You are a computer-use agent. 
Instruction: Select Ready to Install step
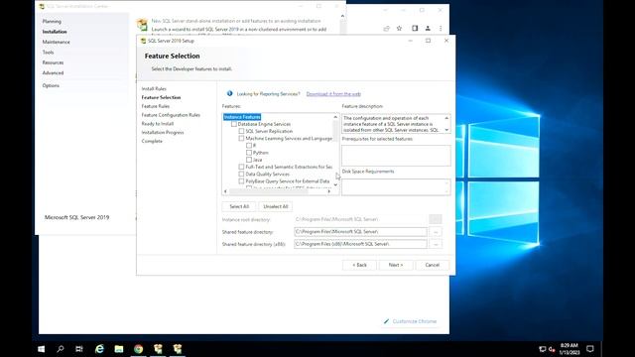[158, 123]
